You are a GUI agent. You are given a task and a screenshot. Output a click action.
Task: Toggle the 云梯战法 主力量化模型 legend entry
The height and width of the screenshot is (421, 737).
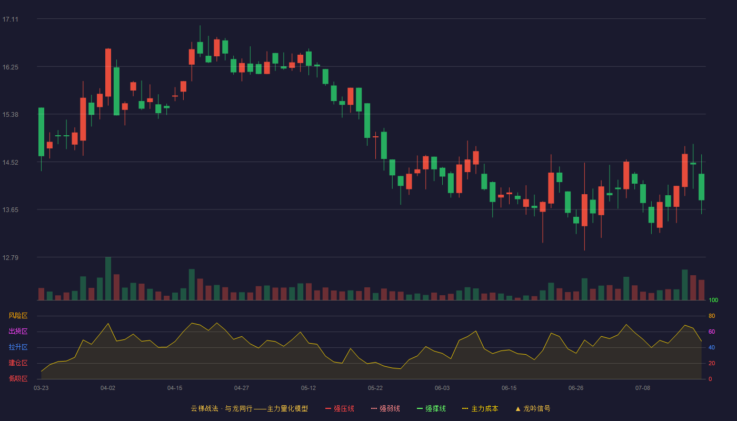pyautogui.click(x=249, y=408)
